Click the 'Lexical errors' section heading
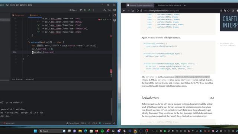238x134 pixels. click(150, 98)
